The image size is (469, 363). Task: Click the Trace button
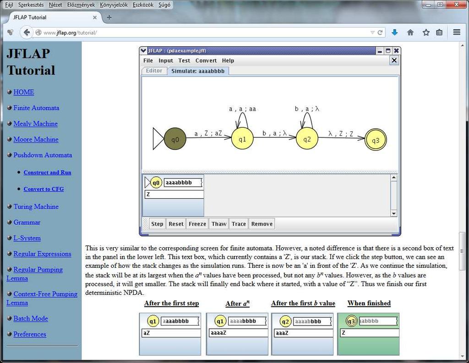239,224
